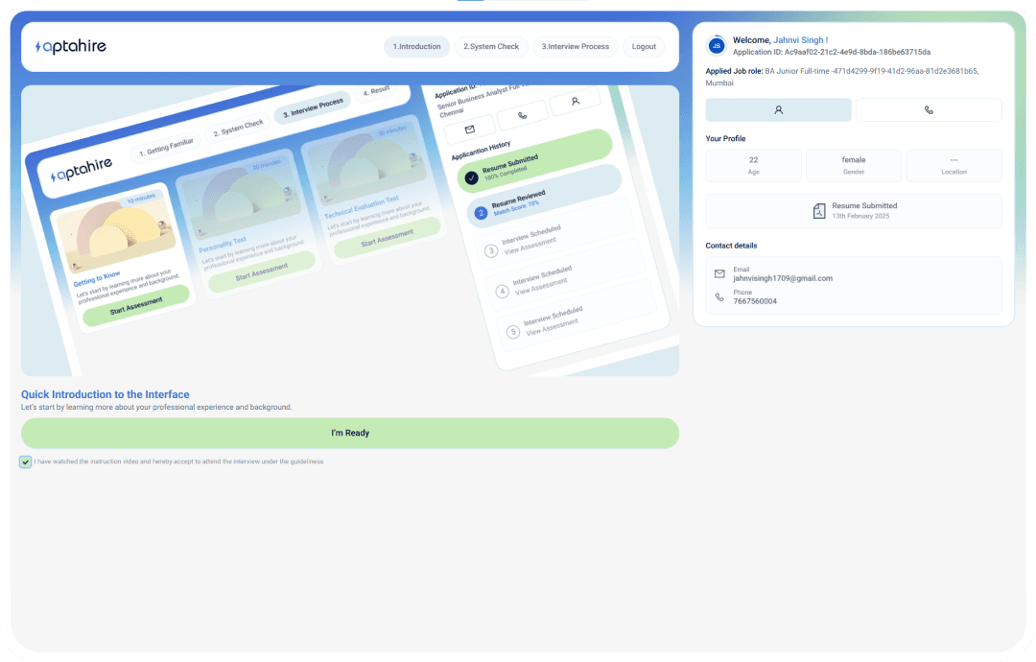The width and height of the screenshot is (1036, 662).
Task: Go to the 3.Interview Process tab
Action: [x=575, y=46]
